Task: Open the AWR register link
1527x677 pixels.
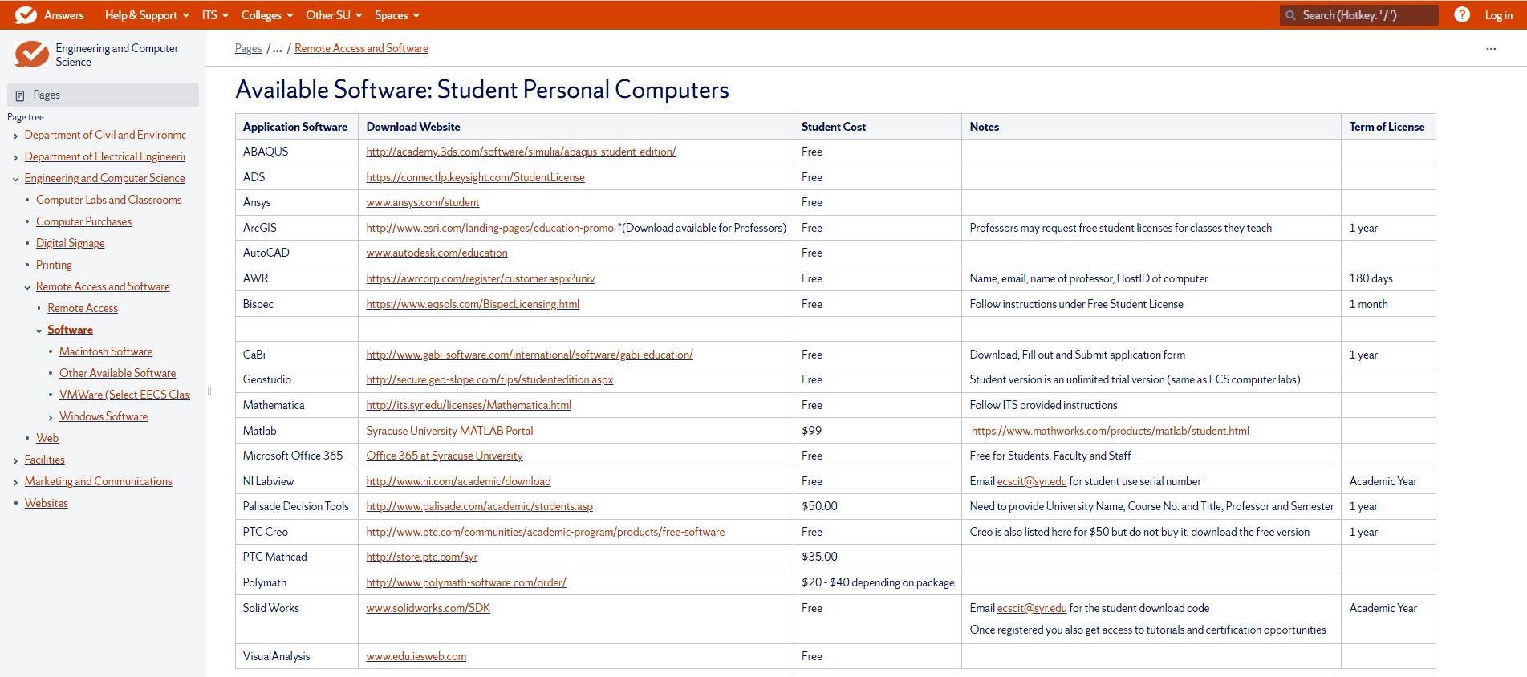Action: pos(481,278)
